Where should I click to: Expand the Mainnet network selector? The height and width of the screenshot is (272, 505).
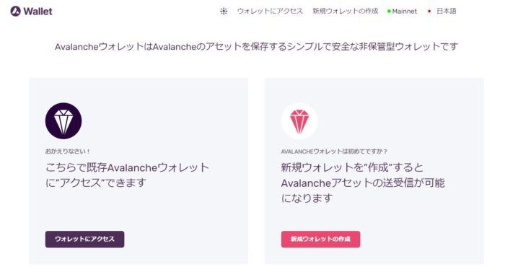[x=402, y=12]
